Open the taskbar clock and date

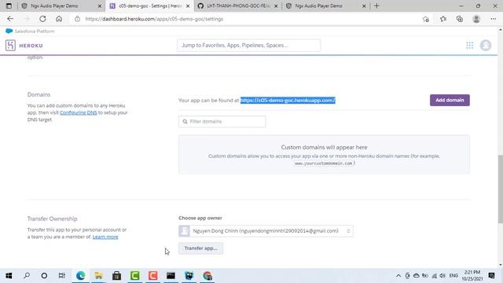[x=472, y=276]
